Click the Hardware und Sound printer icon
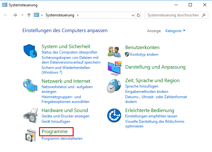 pos(31,115)
